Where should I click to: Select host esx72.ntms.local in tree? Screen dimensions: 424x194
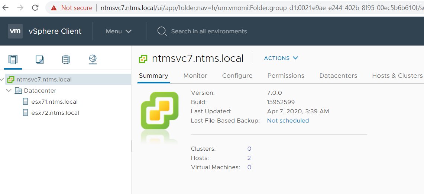(x=55, y=113)
